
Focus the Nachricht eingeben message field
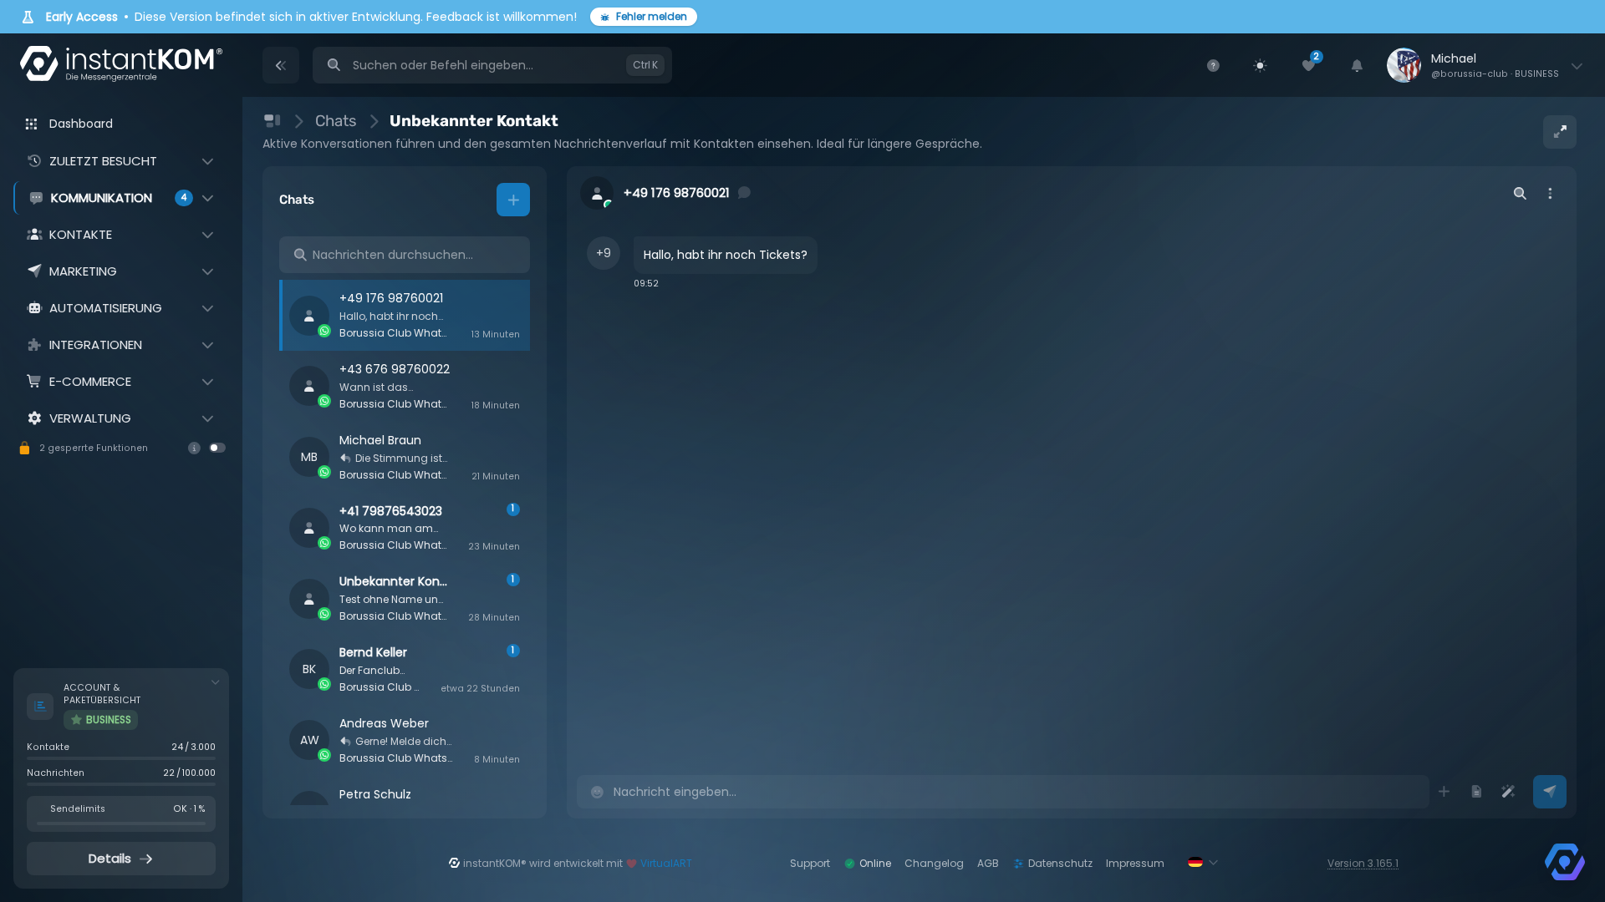tap(1002, 792)
